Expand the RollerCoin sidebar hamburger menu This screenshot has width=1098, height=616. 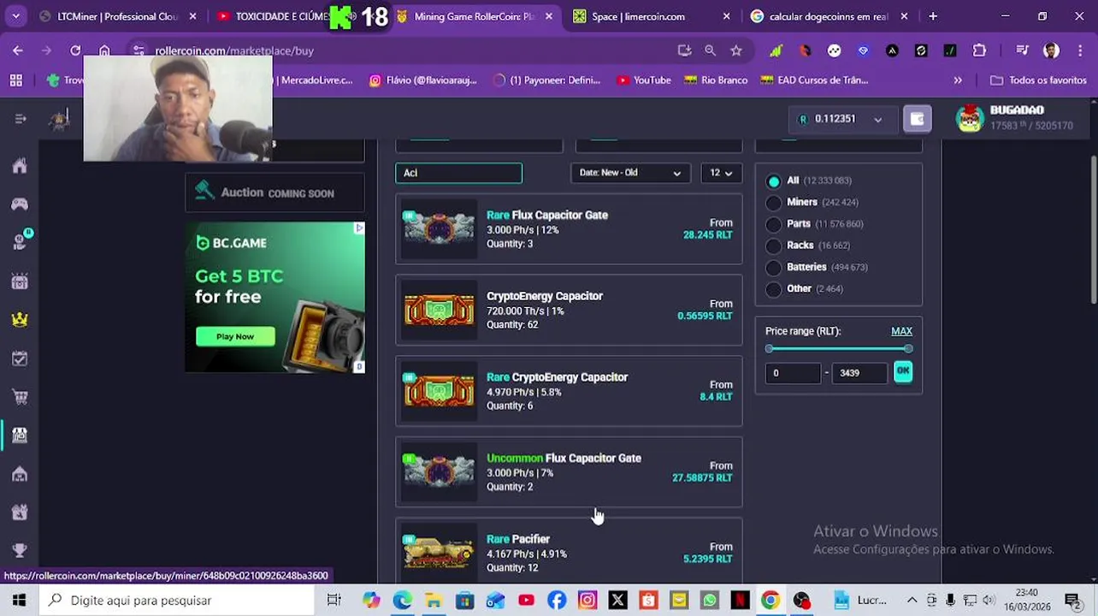tap(21, 119)
